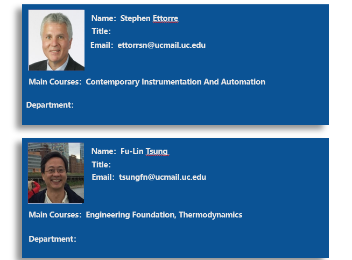This screenshot has height=260, width=352.
Task: Click the Name label on Tsung's card
Action: (x=103, y=151)
